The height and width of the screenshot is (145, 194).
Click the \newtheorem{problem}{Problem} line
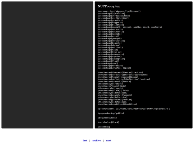[x=115, y=100]
